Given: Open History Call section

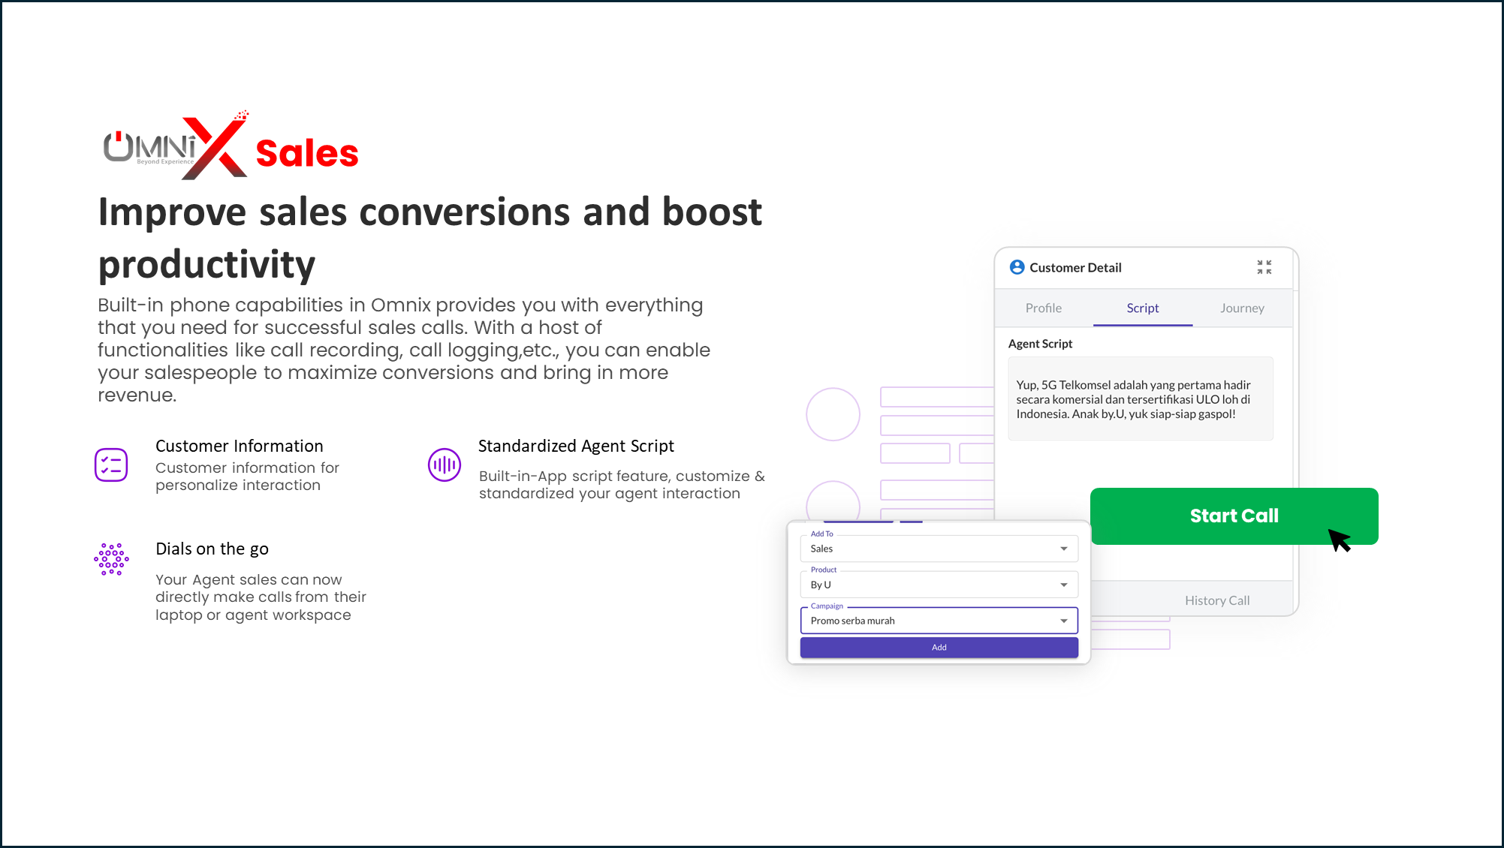Looking at the screenshot, I should point(1216,600).
